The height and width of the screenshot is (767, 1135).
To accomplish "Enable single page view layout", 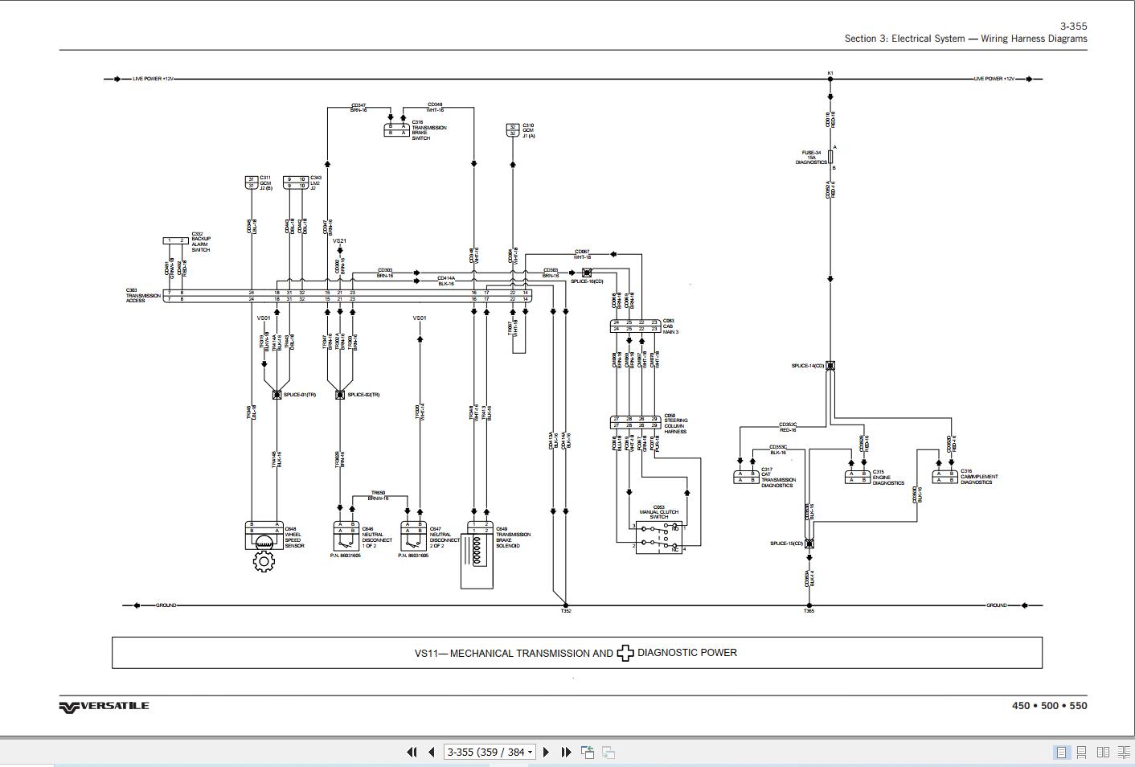I will coord(1062,753).
